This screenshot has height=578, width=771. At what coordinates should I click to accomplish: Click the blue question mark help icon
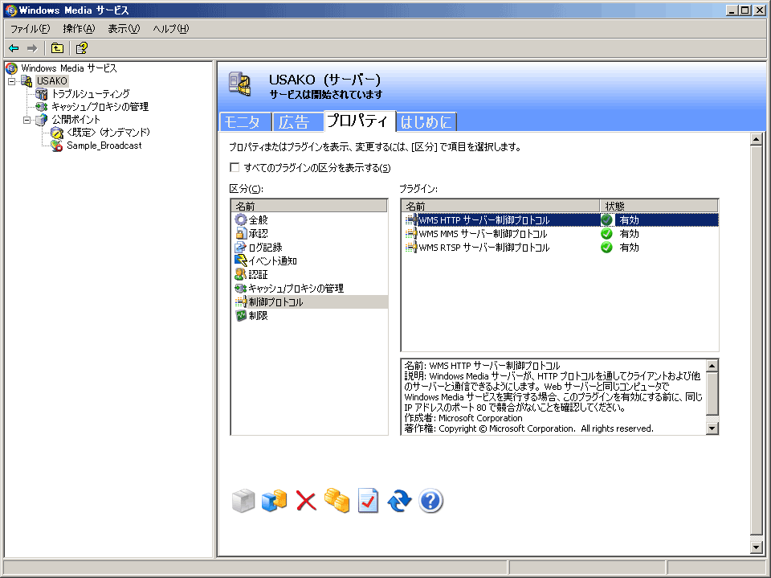430,501
